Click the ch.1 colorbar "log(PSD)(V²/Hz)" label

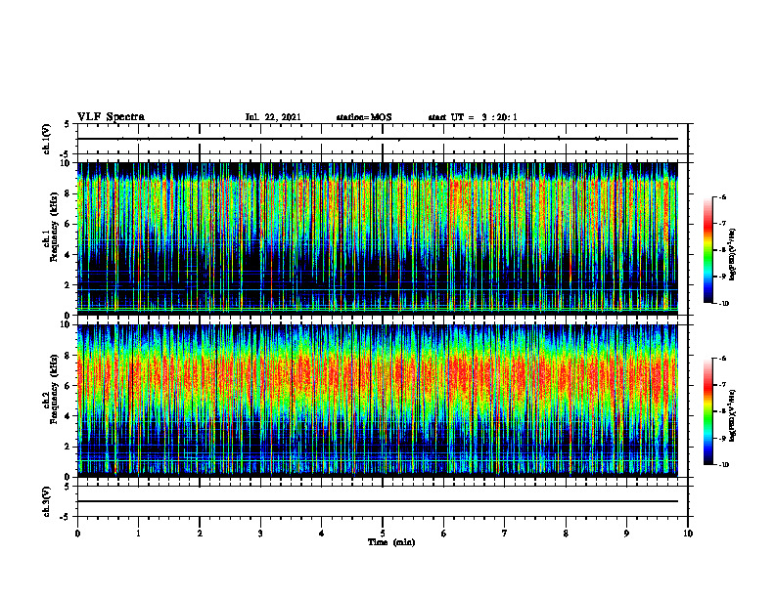[x=733, y=254]
